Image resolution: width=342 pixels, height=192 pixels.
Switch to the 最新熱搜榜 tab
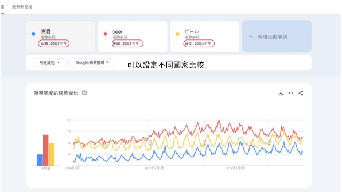(22, 7)
